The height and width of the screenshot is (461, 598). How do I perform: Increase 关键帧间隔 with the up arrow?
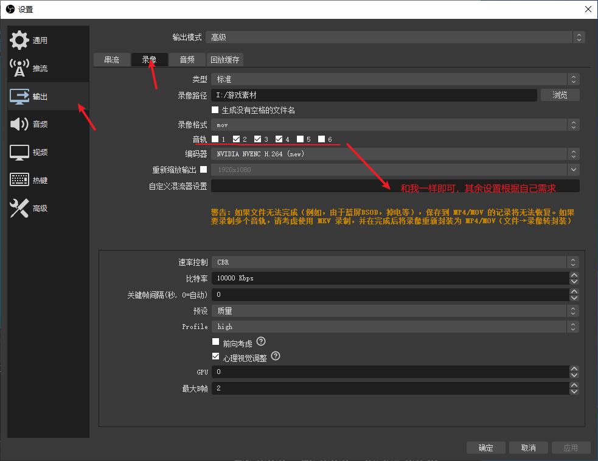pos(574,291)
